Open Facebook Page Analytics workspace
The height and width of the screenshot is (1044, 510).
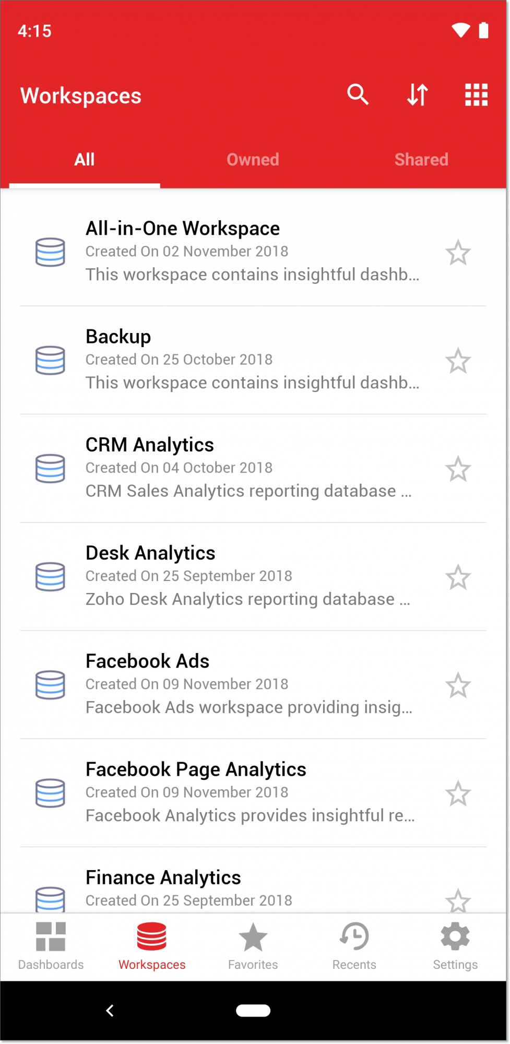coord(253,792)
